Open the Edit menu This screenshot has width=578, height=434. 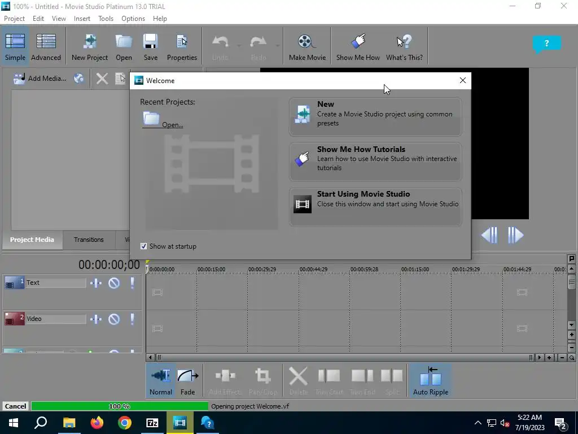(38, 19)
